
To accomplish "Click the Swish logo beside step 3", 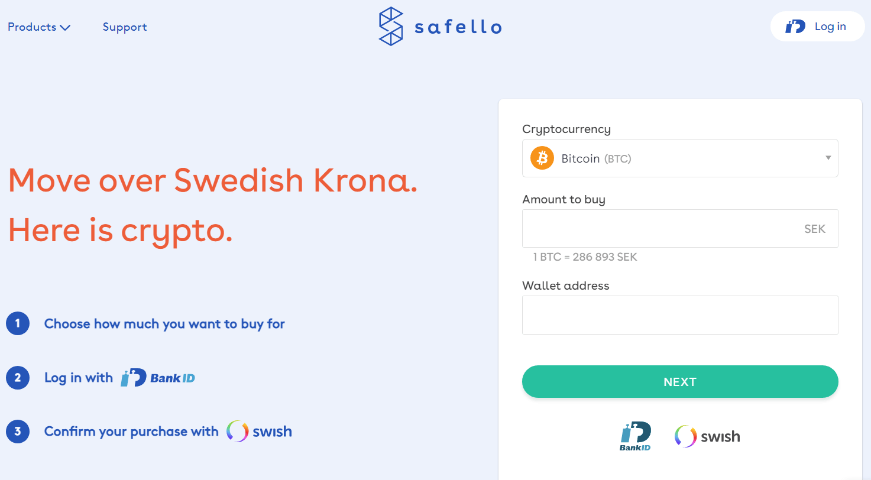I will pyautogui.click(x=259, y=432).
